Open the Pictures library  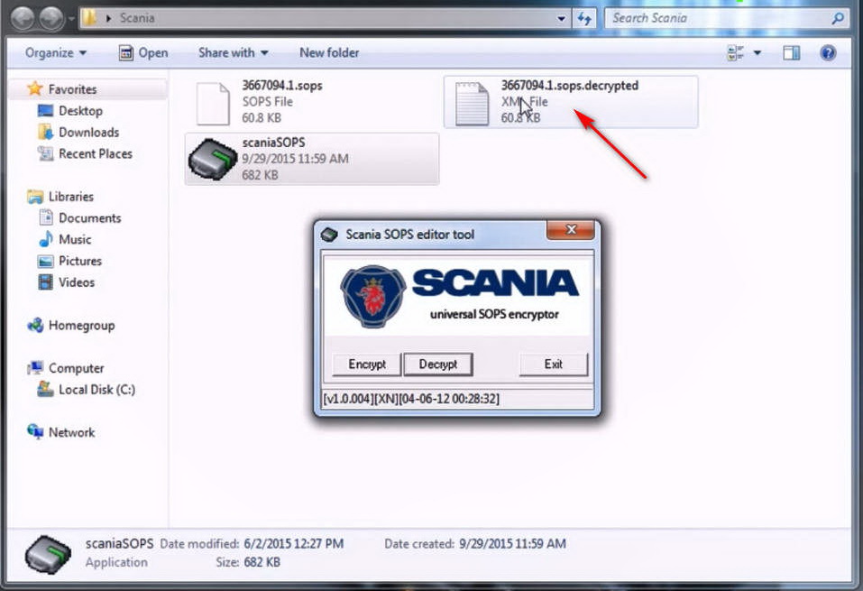(x=80, y=261)
